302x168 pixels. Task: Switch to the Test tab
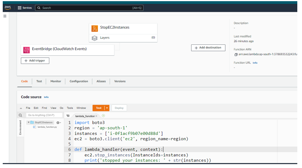point(39,81)
